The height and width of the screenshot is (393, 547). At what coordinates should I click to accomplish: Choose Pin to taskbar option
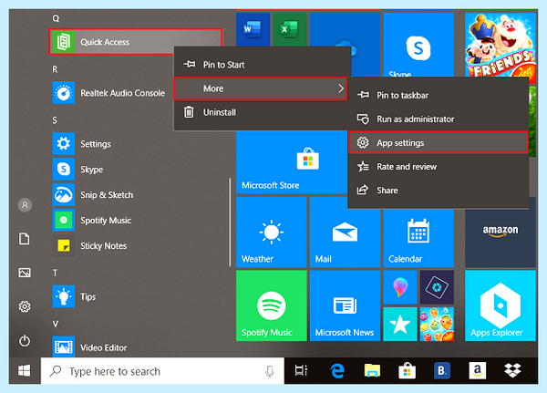[x=439, y=95]
